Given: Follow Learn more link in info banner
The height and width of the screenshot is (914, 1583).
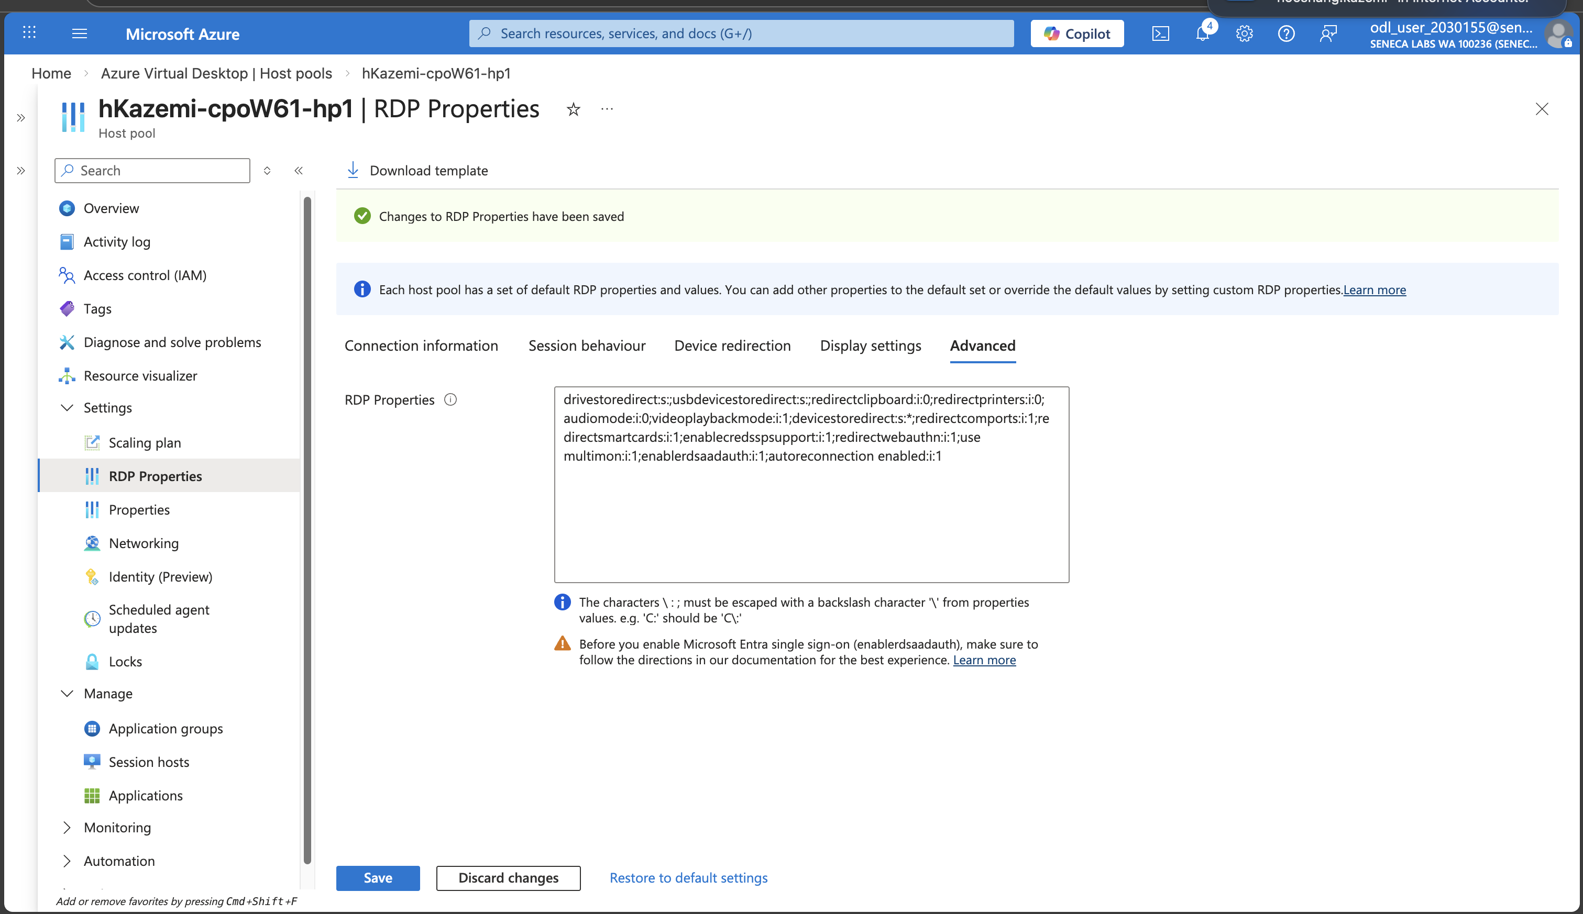Looking at the screenshot, I should pyautogui.click(x=1375, y=289).
